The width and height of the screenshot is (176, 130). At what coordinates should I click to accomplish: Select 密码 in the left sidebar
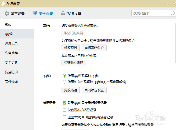[17, 24]
